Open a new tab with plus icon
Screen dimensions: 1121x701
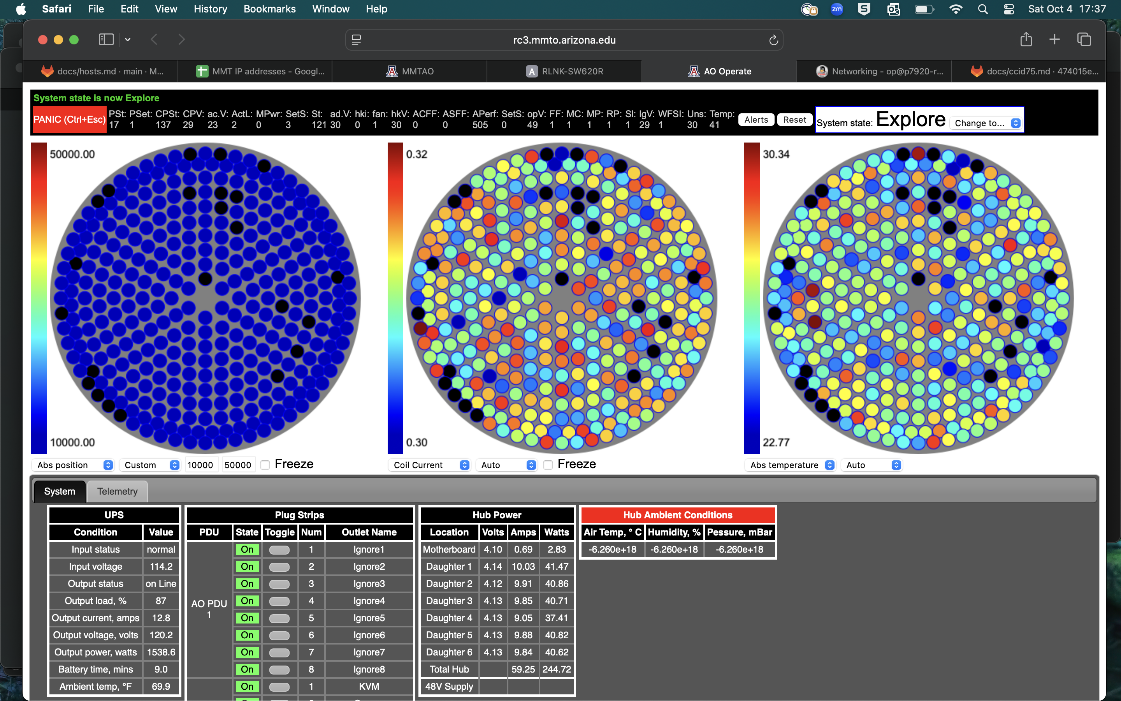(1054, 40)
